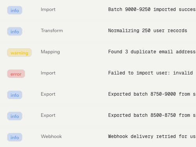Click Import source on the Batch 9000-9250 row

tap(48, 9)
